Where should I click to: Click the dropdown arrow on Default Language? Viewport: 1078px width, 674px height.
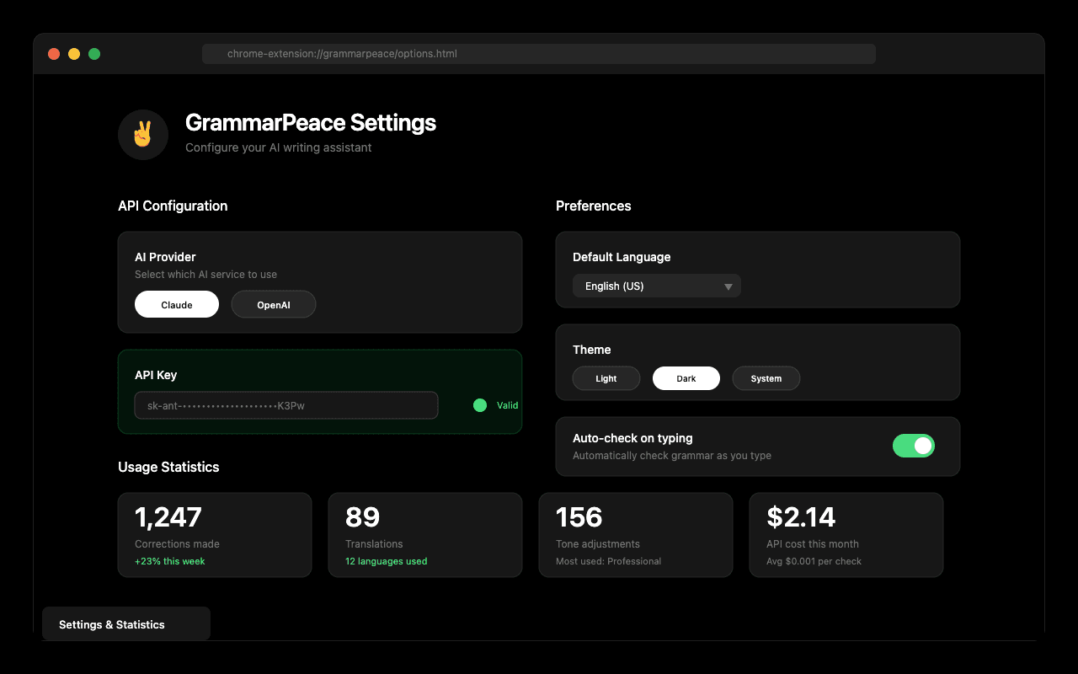[x=728, y=286]
